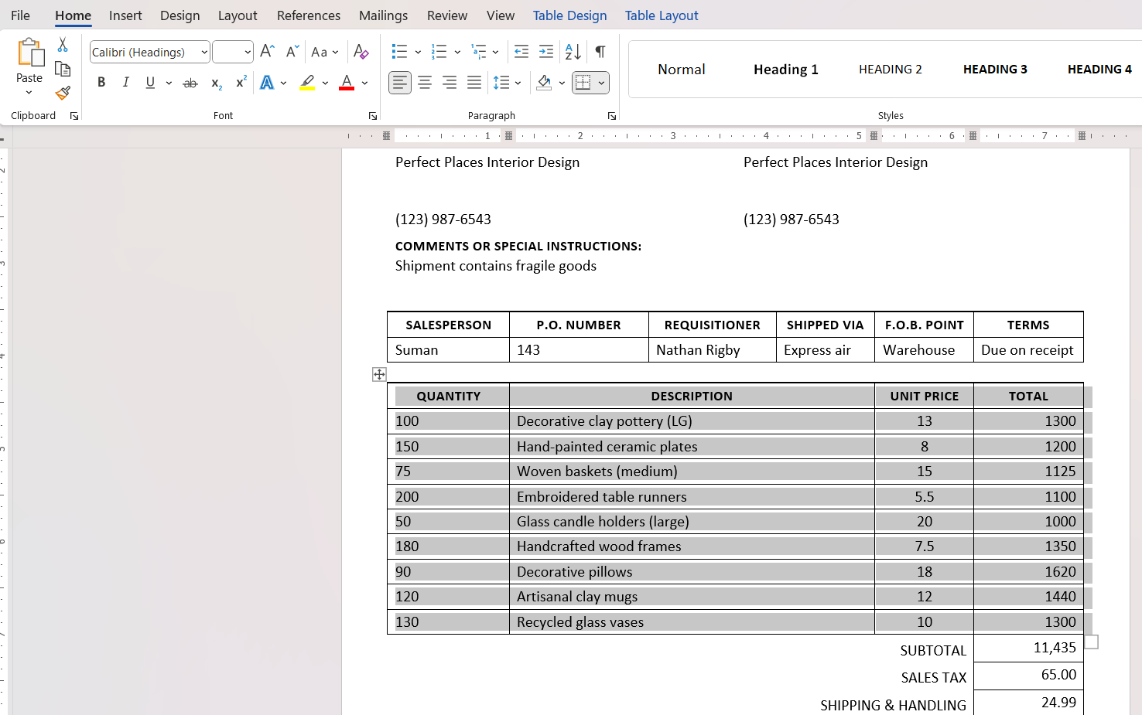This screenshot has width=1142, height=715.
Task: Apply the HEADING 2 style
Action: [891, 70]
